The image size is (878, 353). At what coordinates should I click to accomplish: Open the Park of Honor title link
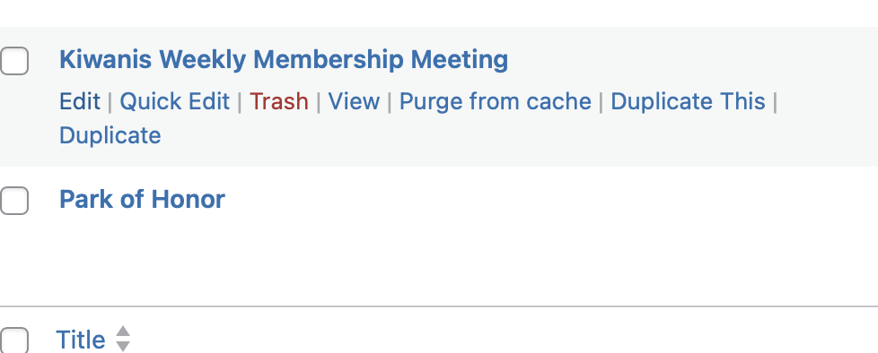tap(142, 199)
